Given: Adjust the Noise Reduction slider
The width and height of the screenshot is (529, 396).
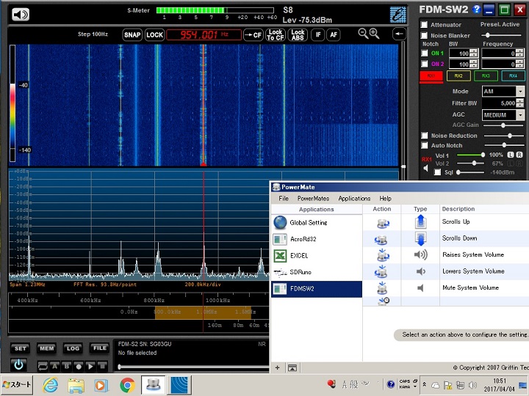Looking at the screenshot, I should point(503,136).
